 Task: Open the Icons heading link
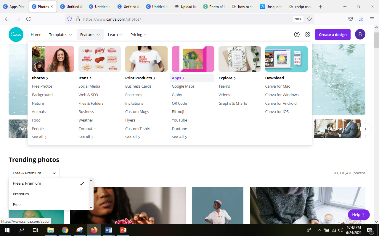pyautogui.click(x=85, y=78)
